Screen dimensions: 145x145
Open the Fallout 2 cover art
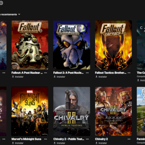pyautogui.click(x=72, y=45)
